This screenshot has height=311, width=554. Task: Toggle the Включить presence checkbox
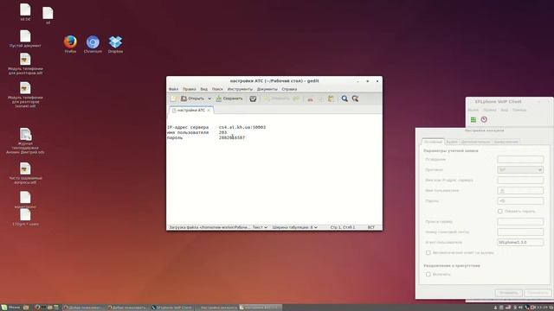(x=428, y=275)
